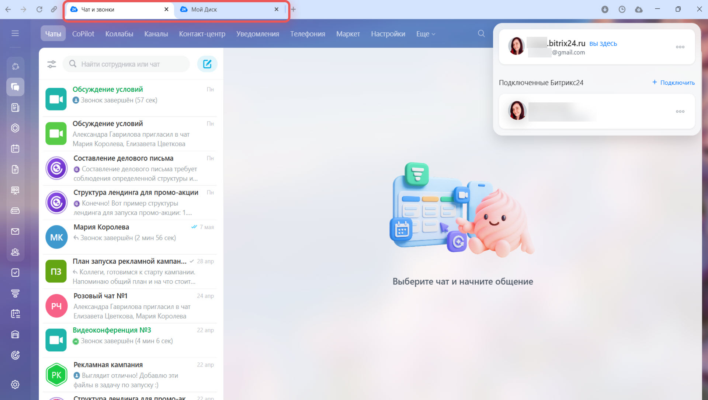Open the workgroups people sidebar icon
708x400 pixels.
point(15,252)
